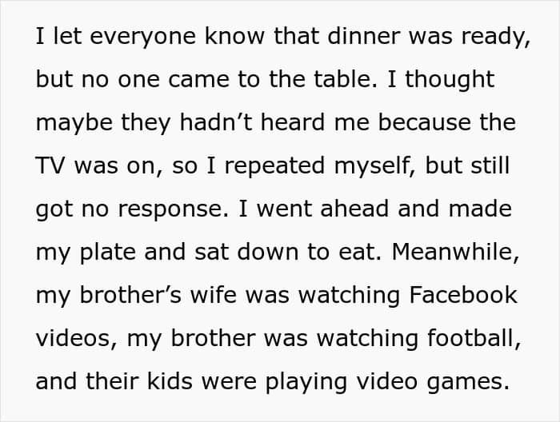560x422 pixels.
Task: Click the word "football"
Action: click(470, 338)
